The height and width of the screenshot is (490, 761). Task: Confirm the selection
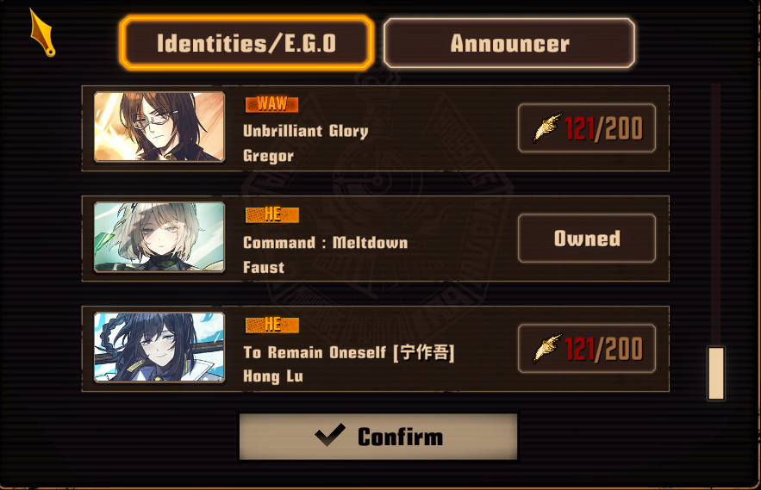pos(378,436)
